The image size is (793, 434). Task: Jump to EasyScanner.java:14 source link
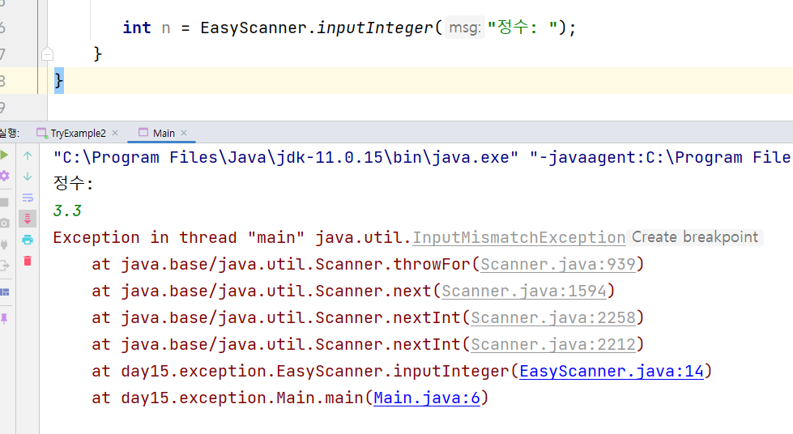pos(612,372)
